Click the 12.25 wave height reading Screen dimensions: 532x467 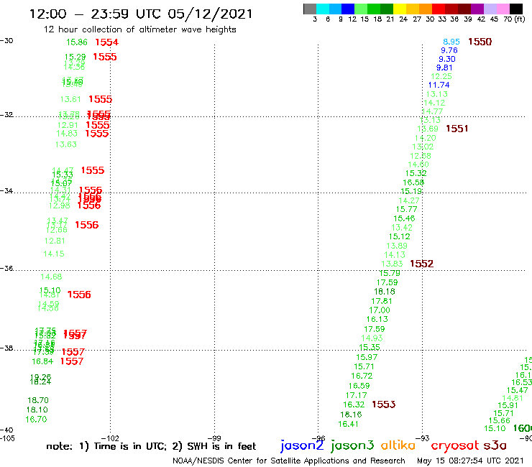tap(441, 77)
